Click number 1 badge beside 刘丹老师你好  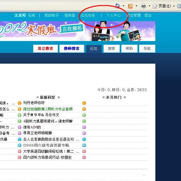point(20,103)
